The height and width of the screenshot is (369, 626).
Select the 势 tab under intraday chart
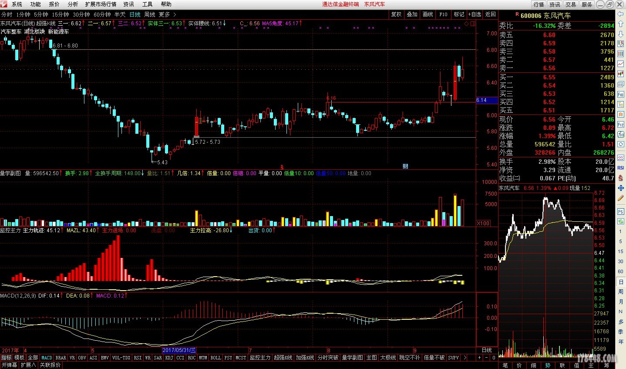click(548, 365)
